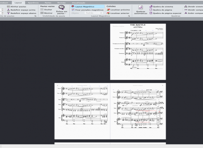The width and height of the screenshot is (203, 148).
Task: Switch to the Aparência tab
Action: click(x=33, y=3)
